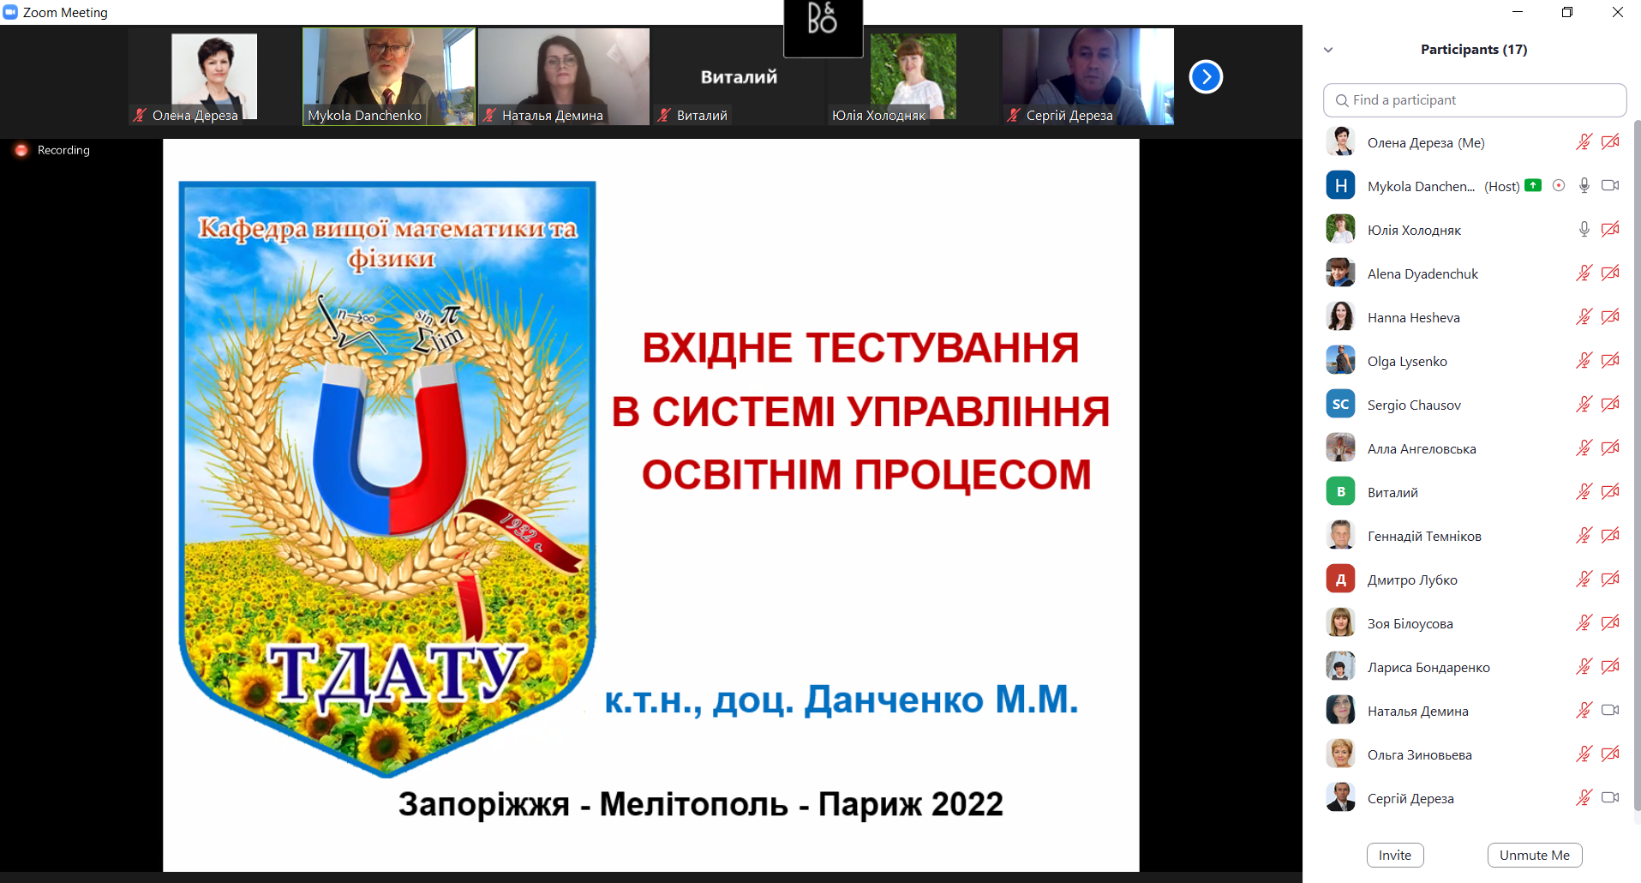Click the Zoom logo in the title bar
The width and height of the screenshot is (1641, 883).
pos(10,12)
